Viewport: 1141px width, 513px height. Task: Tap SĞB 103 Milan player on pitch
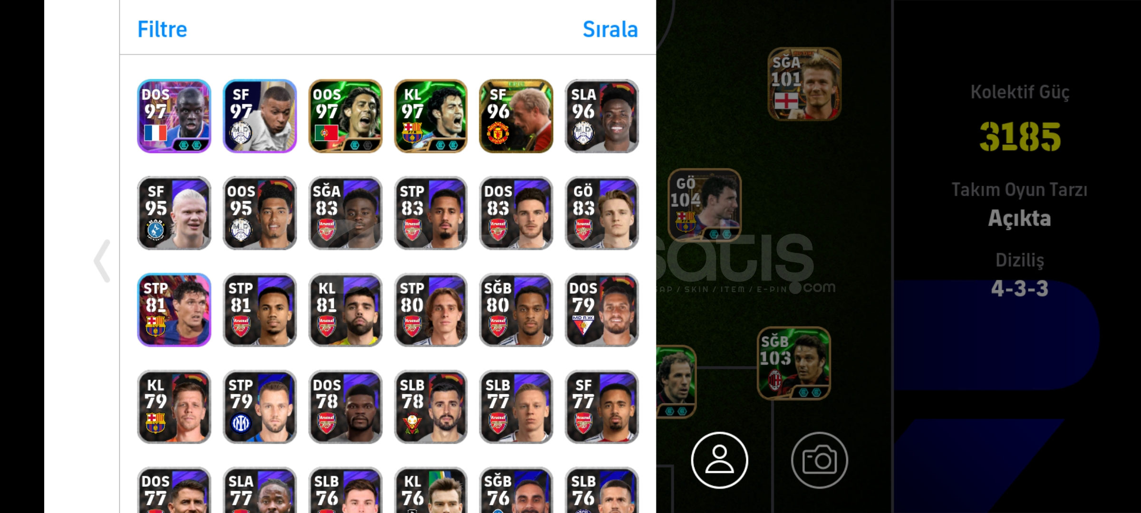(x=794, y=363)
